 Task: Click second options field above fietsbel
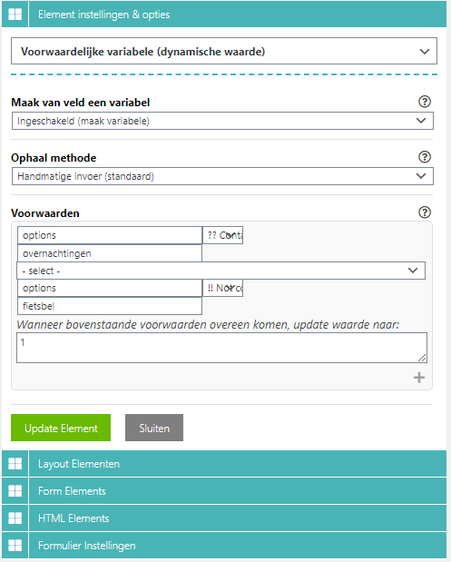[110, 288]
